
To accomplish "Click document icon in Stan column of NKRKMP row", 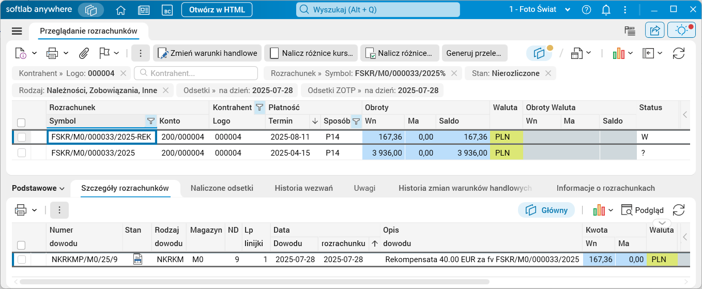I will tap(138, 260).
